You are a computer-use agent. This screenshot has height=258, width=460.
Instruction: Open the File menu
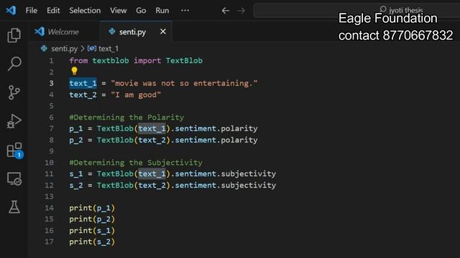pyautogui.click(x=32, y=11)
